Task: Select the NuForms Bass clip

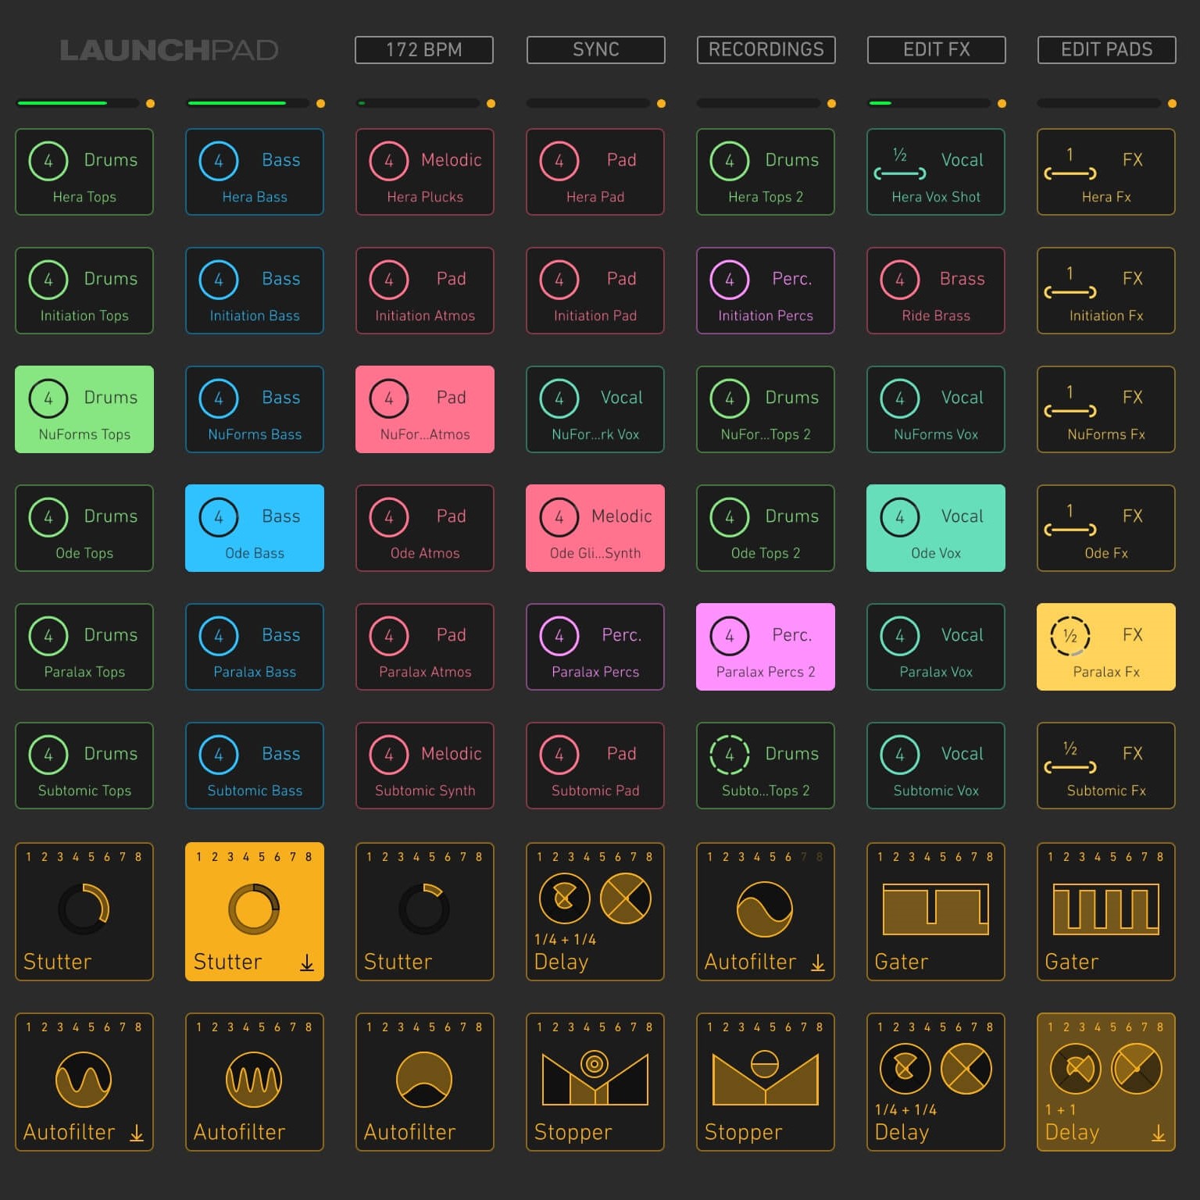Action: pos(255,409)
